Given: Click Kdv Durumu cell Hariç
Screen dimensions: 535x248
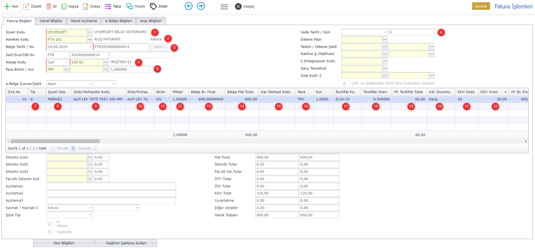Looking at the screenshot, I should pos(441,99).
